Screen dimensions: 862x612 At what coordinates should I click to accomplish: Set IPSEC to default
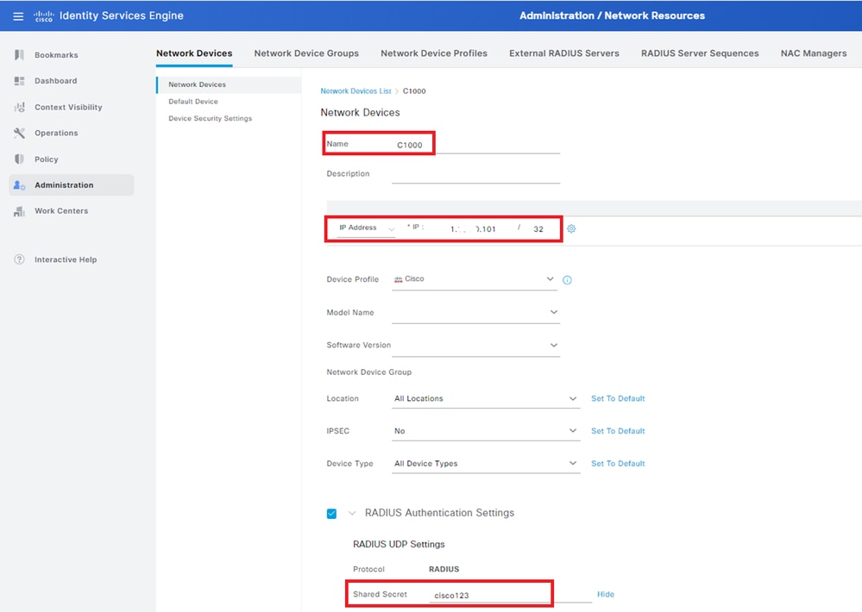point(618,431)
